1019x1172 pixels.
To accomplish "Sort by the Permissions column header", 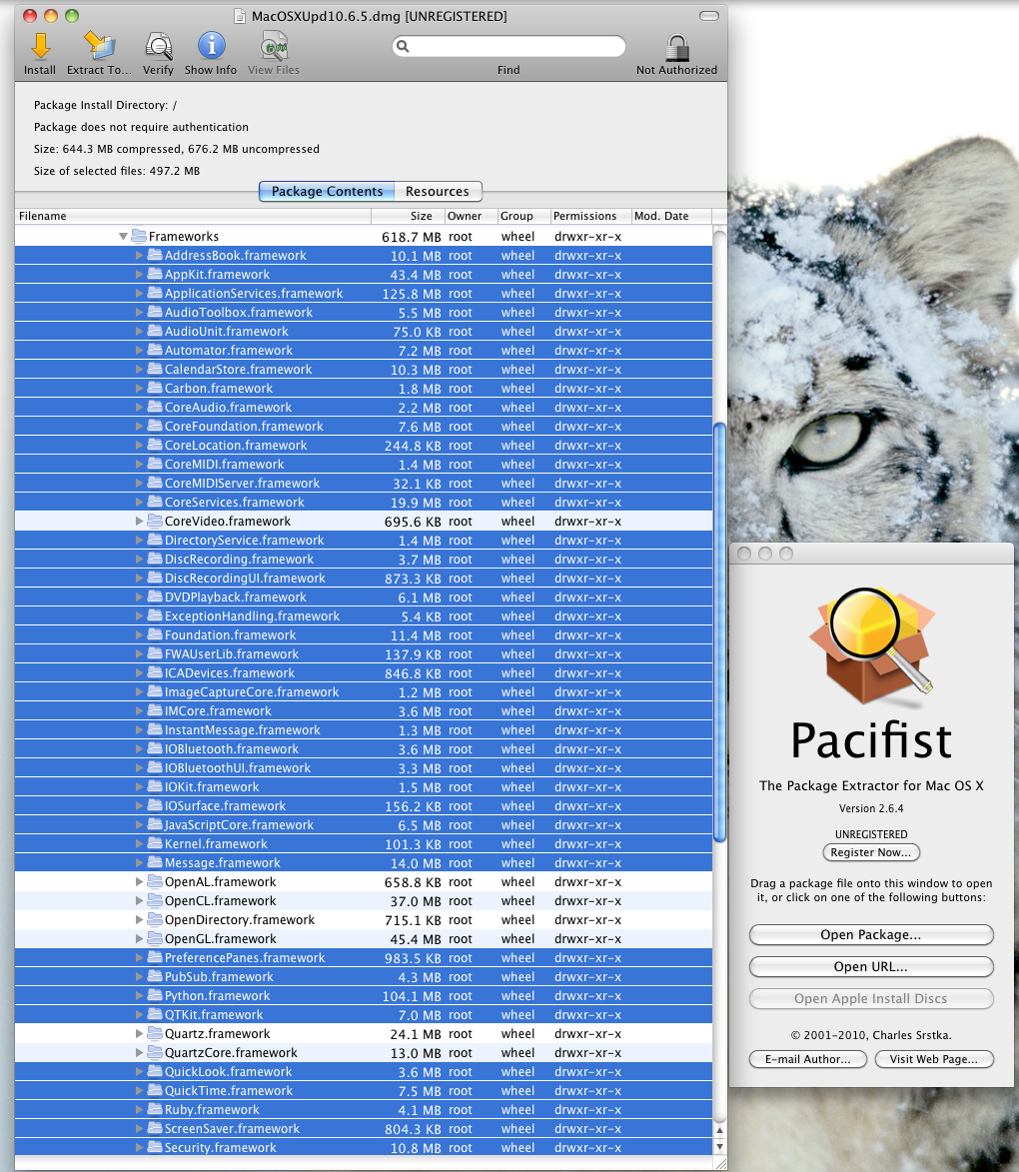I will click(x=590, y=216).
